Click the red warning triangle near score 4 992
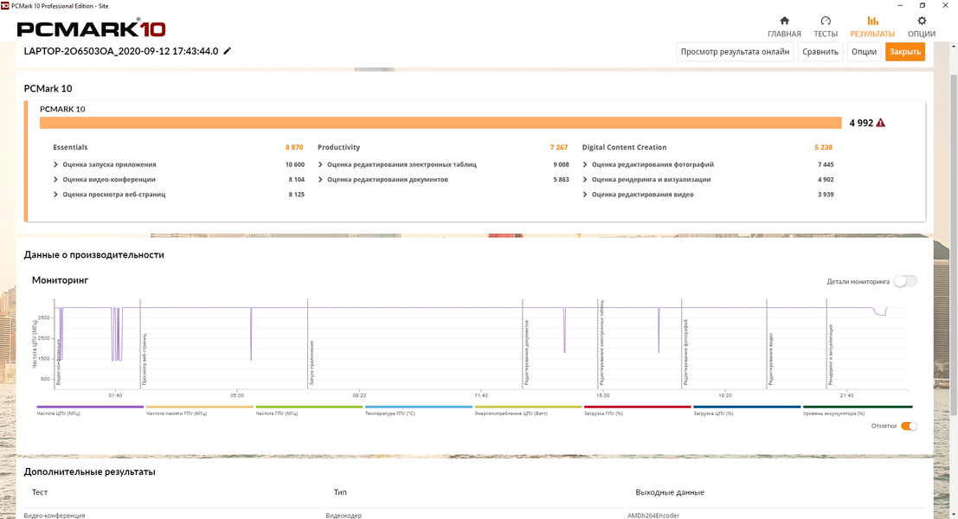Image resolution: width=958 pixels, height=519 pixels. 880,123
